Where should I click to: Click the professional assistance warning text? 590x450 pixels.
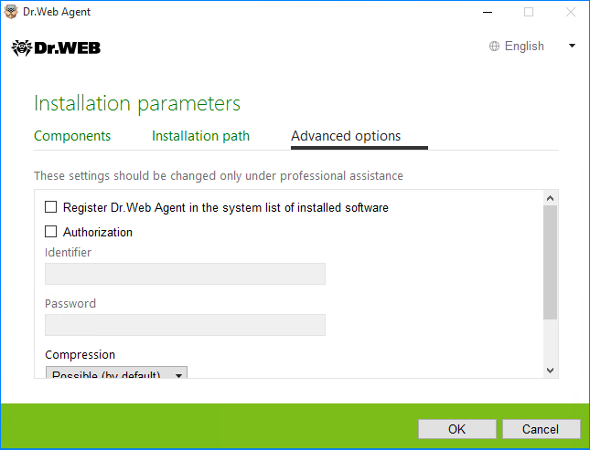(x=219, y=176)
